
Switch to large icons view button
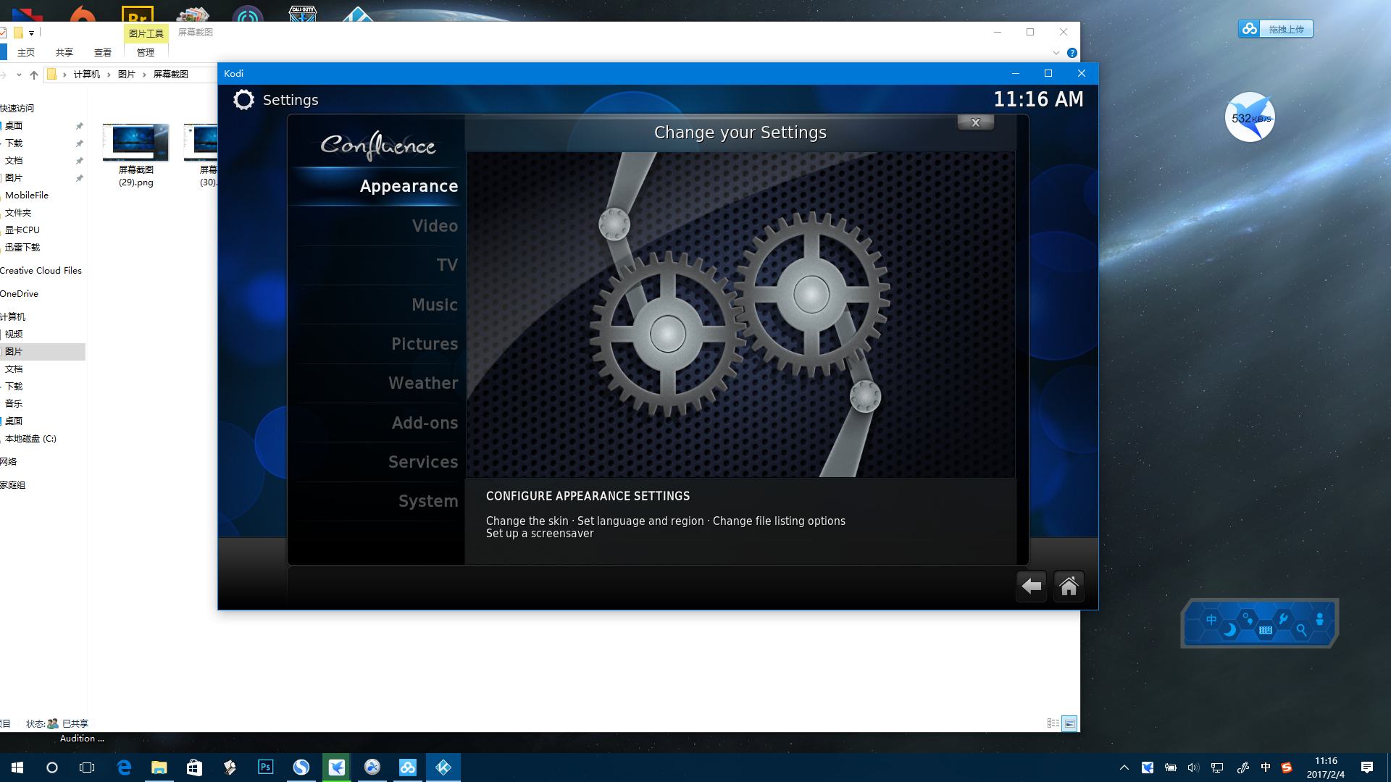(1069, 723)
